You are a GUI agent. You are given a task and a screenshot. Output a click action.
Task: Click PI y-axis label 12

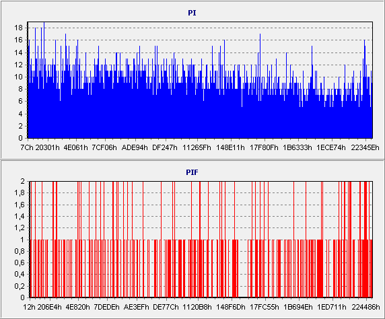[18, 65]
